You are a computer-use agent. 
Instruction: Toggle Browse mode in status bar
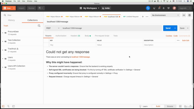pyautogui.click(x=170, y=106)
